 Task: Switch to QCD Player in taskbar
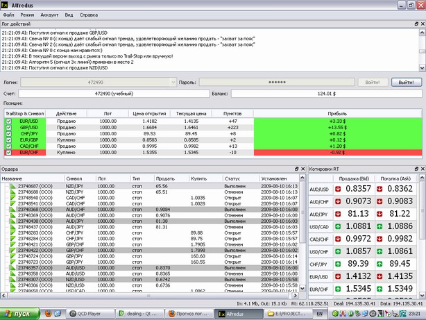point(90,314)
